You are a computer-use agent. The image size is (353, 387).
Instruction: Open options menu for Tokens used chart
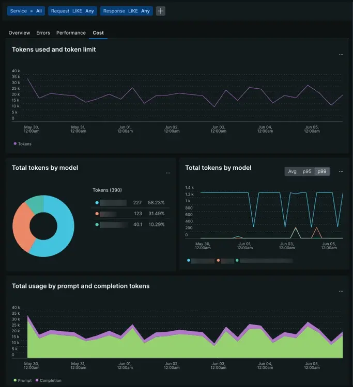click(341, 55)
